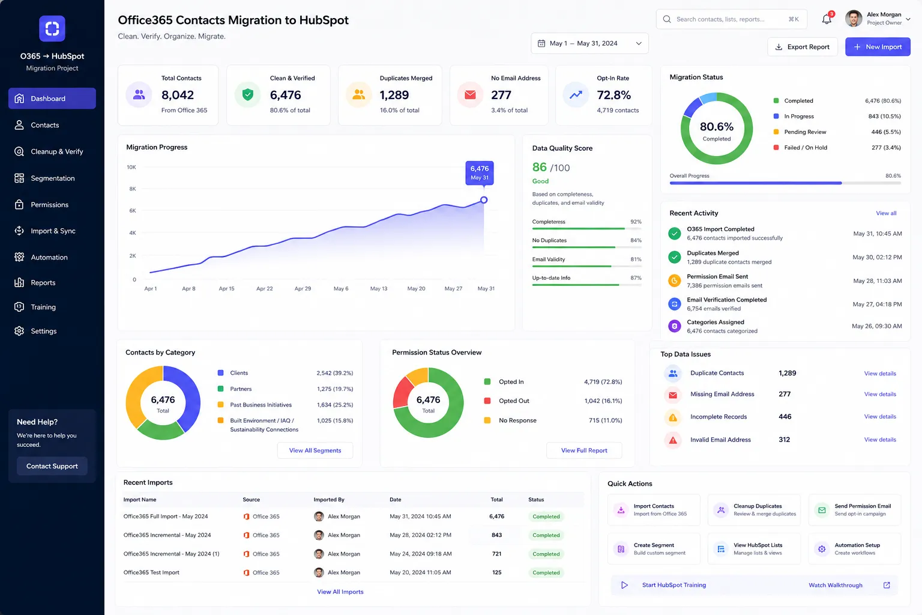
Task: Open View All Imports link
Action: 340,592
